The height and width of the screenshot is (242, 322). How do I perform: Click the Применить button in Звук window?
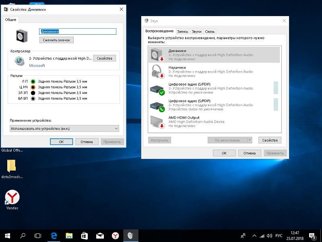pos(275,153)
